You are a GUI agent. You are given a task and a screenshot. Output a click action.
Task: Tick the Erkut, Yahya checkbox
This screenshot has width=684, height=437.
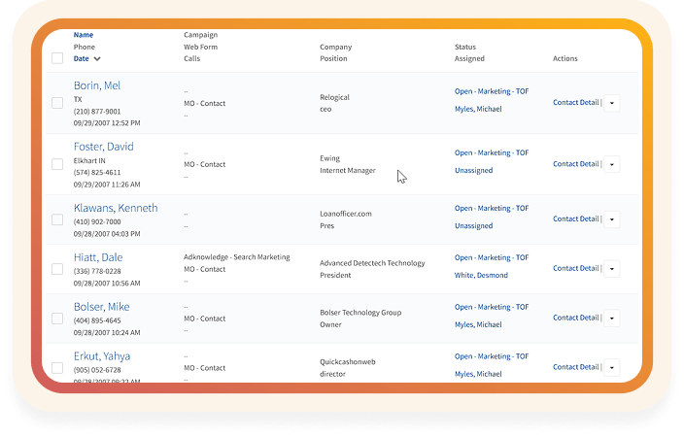57,368
